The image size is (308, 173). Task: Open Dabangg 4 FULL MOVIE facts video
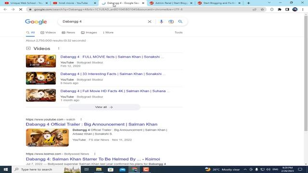pos(112,57)
